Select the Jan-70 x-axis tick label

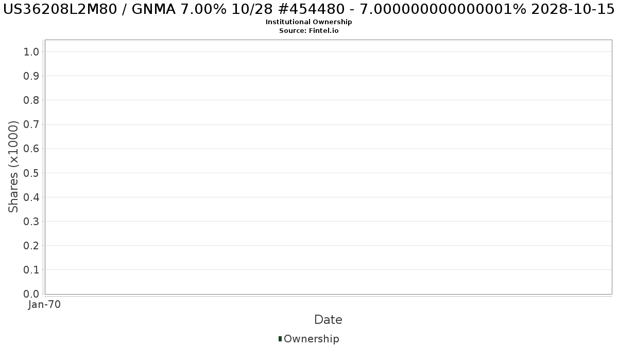click(45, 305)
